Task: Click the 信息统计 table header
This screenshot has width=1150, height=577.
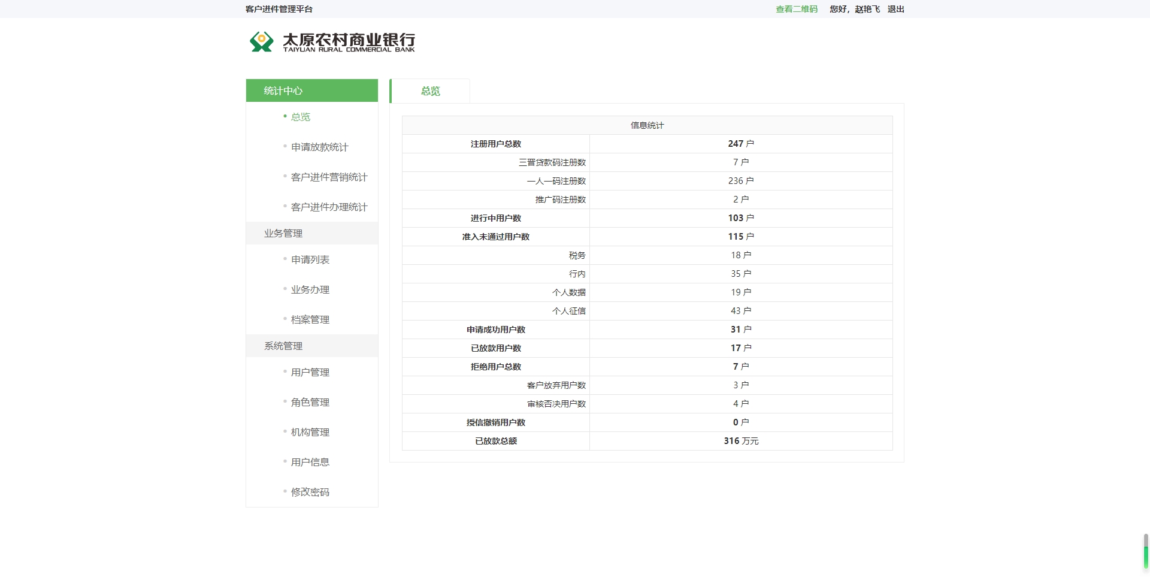Action: 647,125
